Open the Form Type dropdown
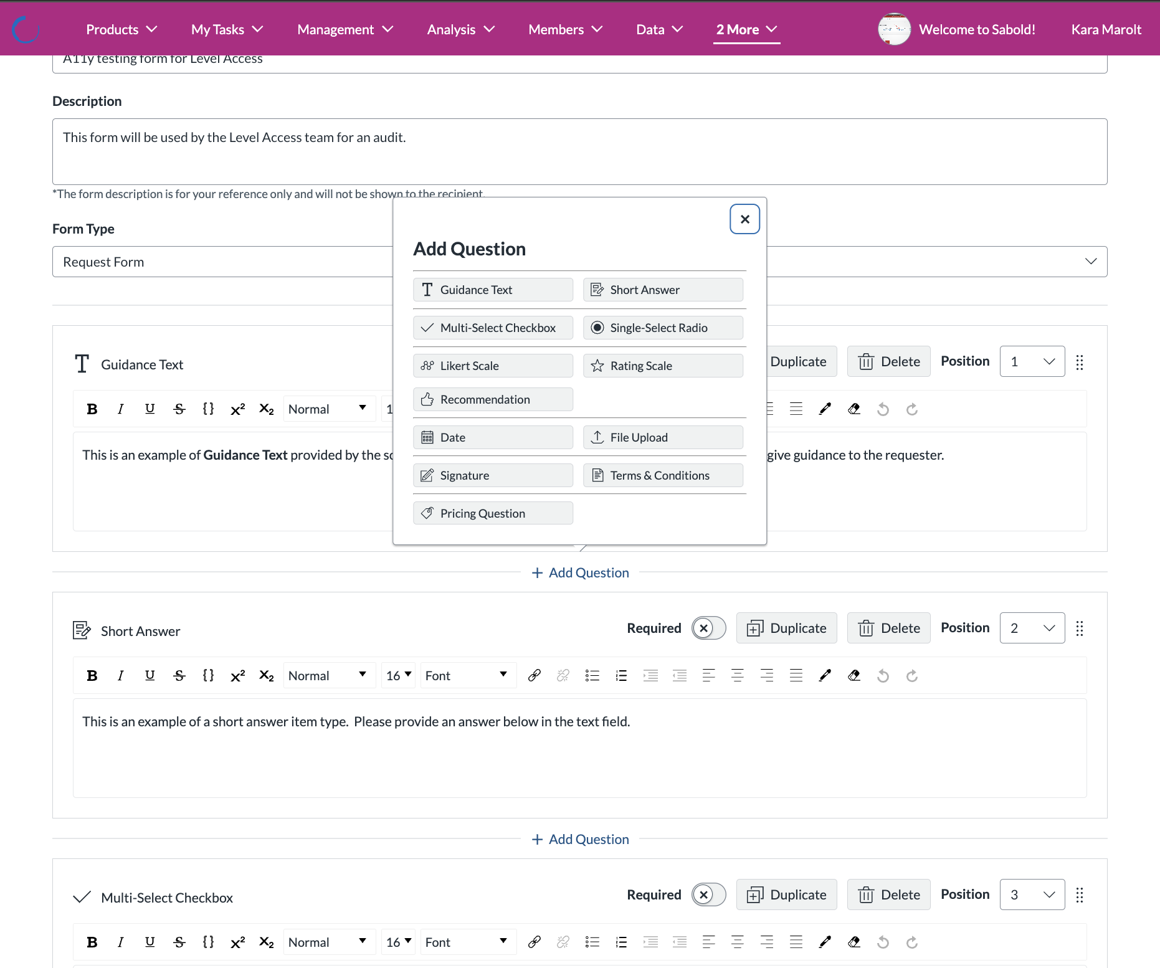The width and height of the screenshot is (1160, 968). click(579, 262)
